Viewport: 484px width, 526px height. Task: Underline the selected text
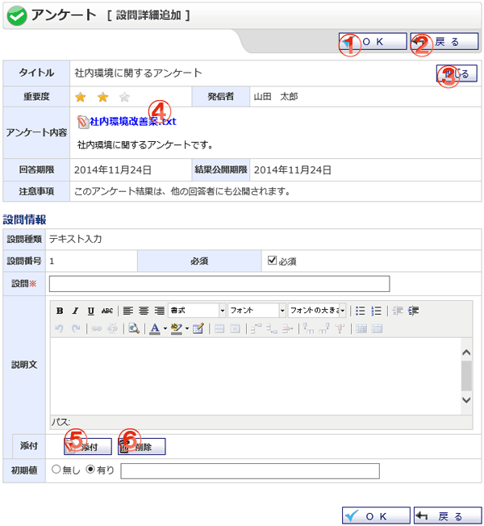91,311
